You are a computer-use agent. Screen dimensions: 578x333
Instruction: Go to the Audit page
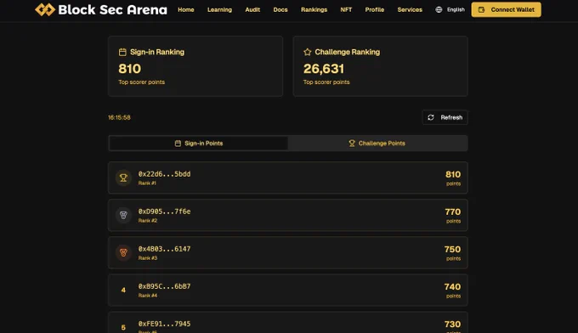252,9
